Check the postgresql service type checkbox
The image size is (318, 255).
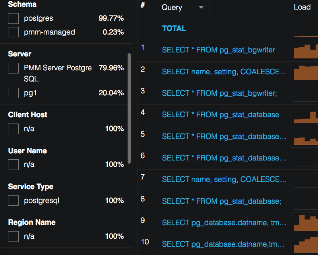click(x=14, y=201)
